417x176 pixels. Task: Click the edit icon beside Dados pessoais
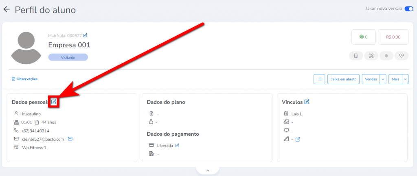coord(54,102)
